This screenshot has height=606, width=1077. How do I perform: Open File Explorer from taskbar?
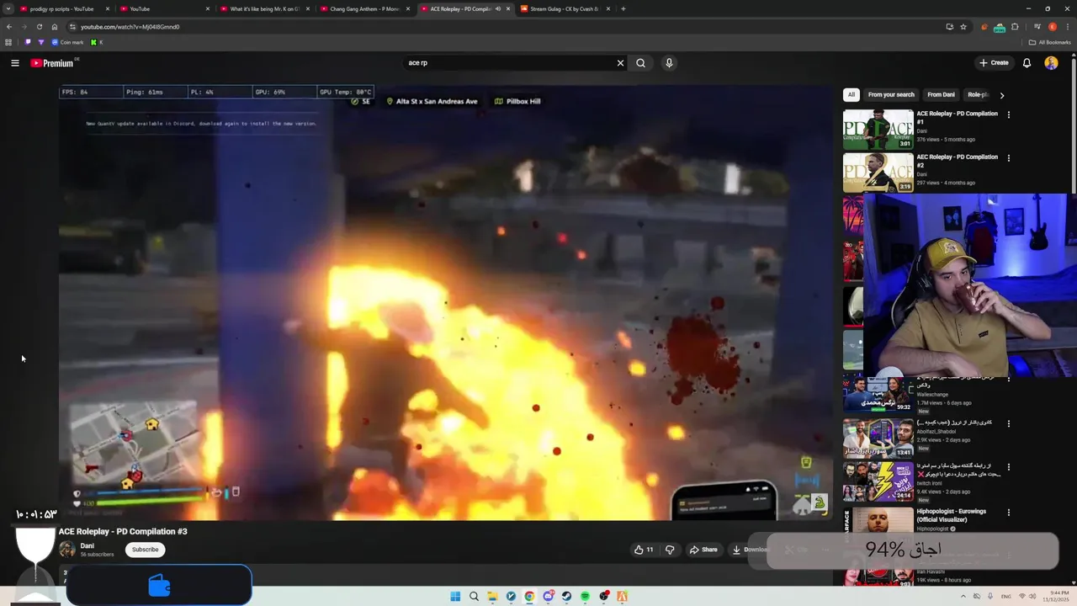492,597
